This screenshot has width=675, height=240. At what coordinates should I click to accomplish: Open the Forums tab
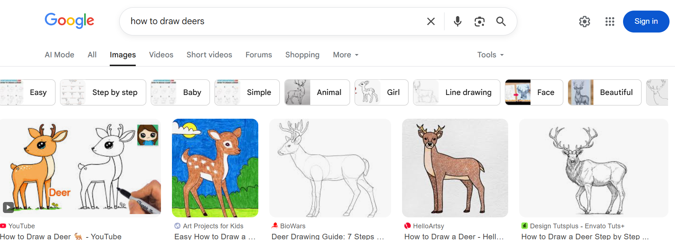(x=259, y=55)
